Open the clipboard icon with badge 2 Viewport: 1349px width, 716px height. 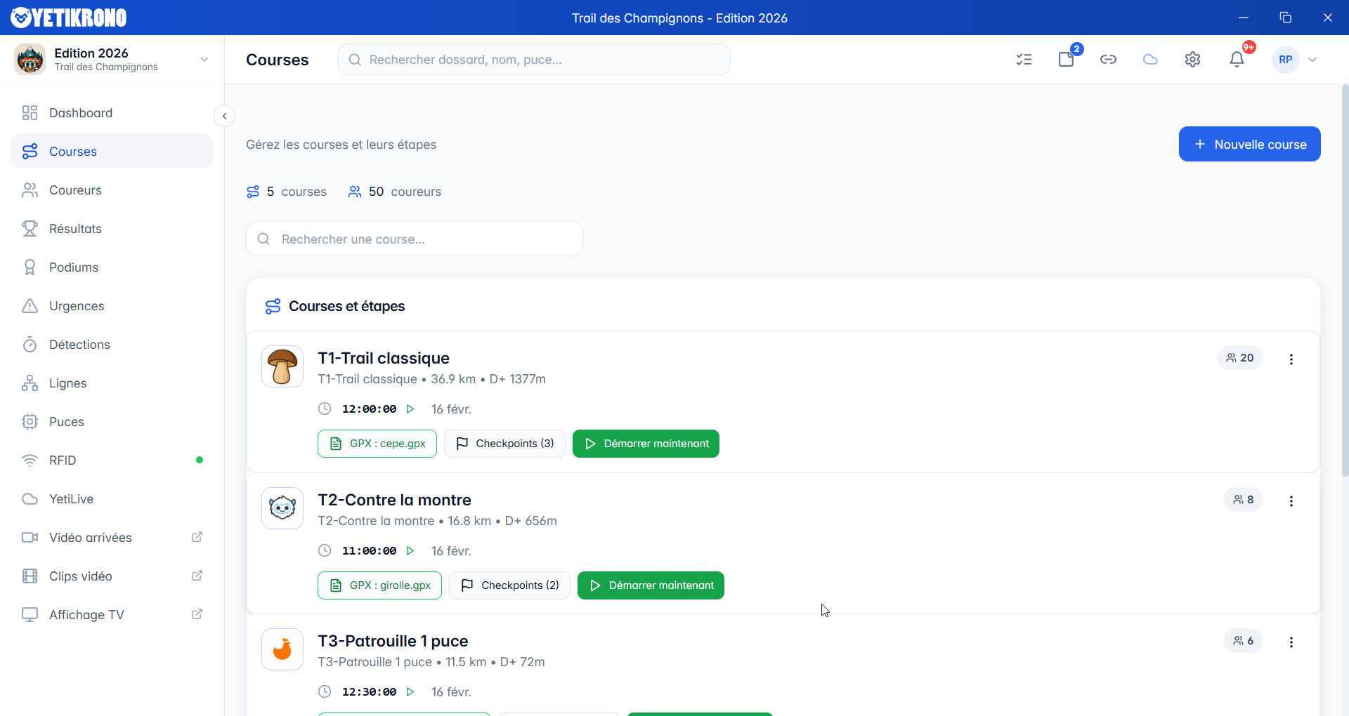coord(1067,60)
